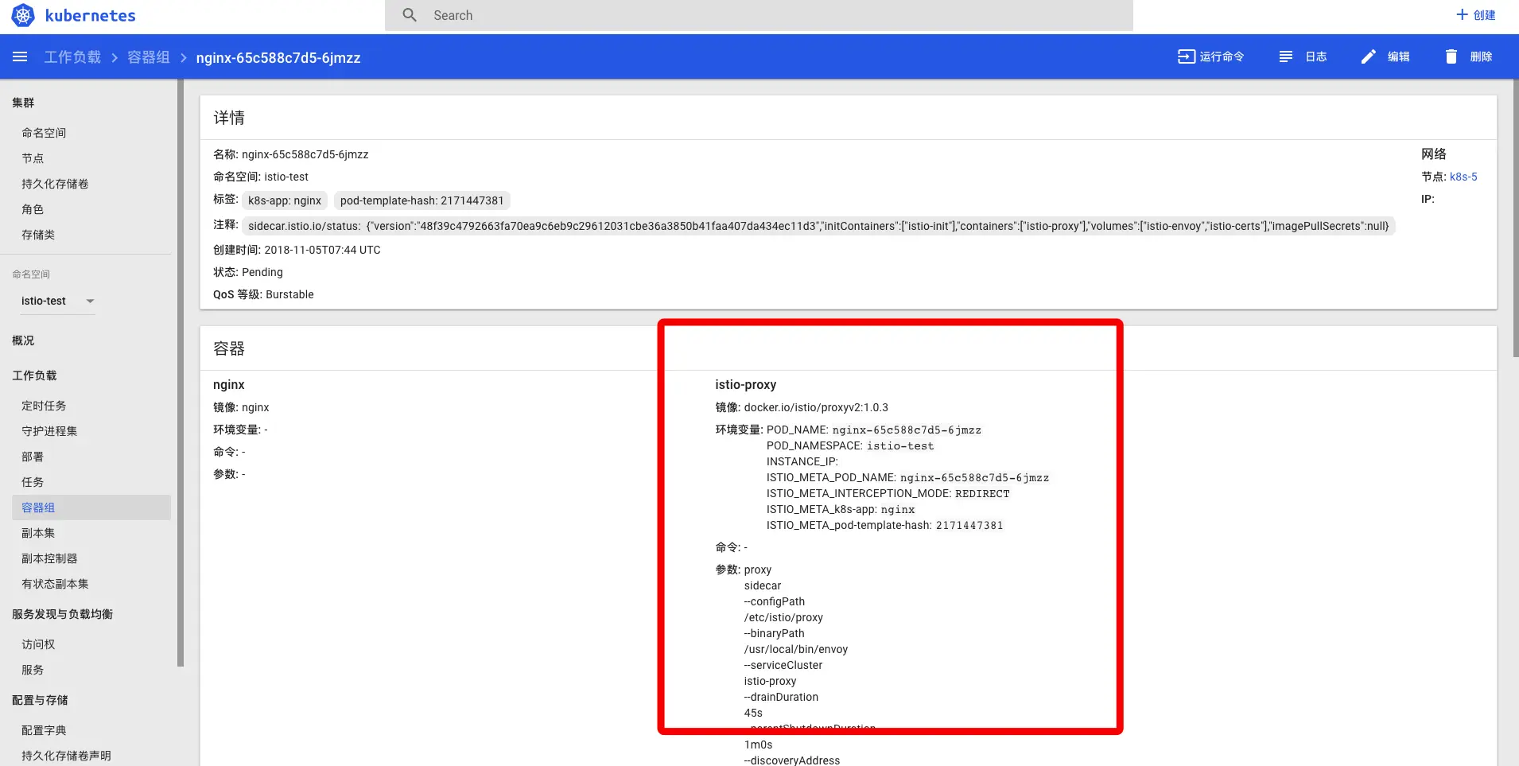Viewport: 1519px width, 766px height.
Task: Open 定时任务 in the sidebar
Action: (44, 406)
